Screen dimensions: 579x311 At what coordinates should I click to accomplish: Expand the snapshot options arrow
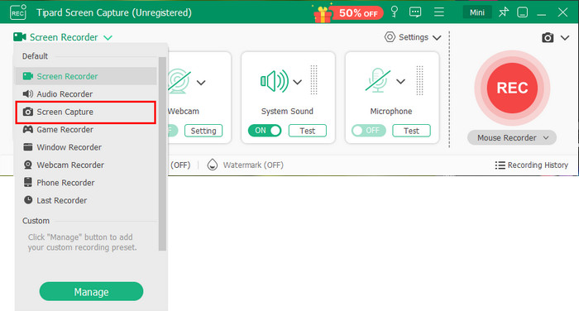(565, 37)
